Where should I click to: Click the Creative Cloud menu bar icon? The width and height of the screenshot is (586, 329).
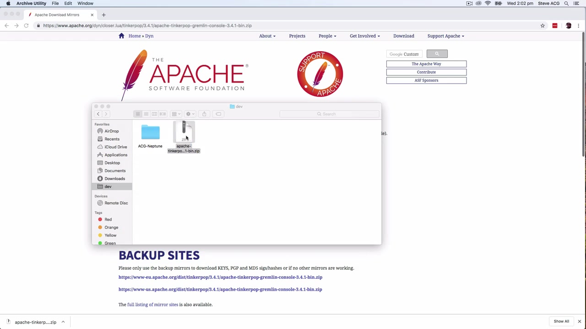[x=478, y=3]
